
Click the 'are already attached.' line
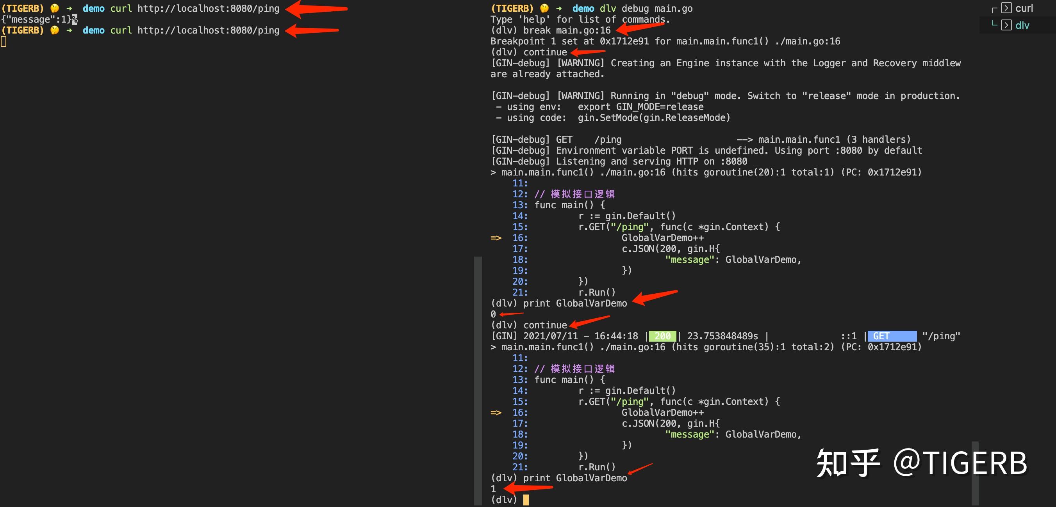coord(547,74)
